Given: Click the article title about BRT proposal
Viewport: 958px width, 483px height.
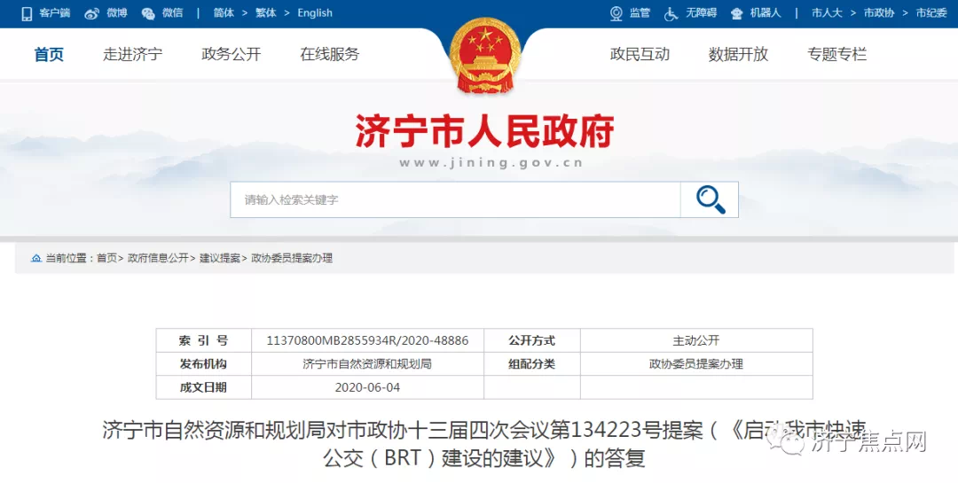Looking at the screenshot, I should (484, 445).
